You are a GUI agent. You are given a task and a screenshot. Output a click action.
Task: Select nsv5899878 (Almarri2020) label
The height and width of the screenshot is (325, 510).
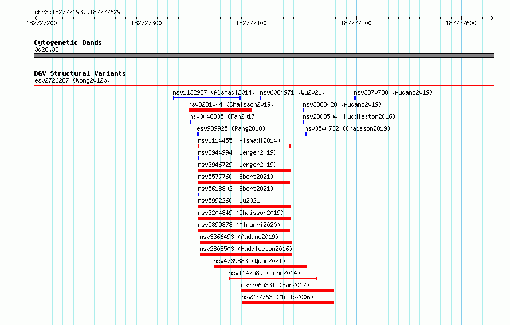[239, 225]
